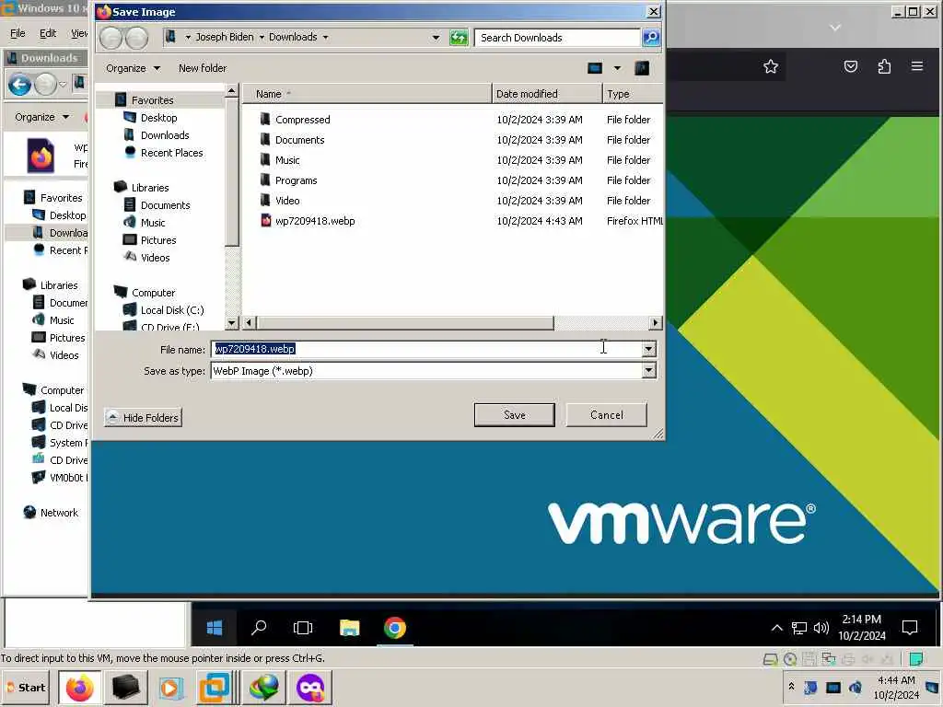Select the Music folder in file list
Screen dimensions: 943x707
coord(287,160)
